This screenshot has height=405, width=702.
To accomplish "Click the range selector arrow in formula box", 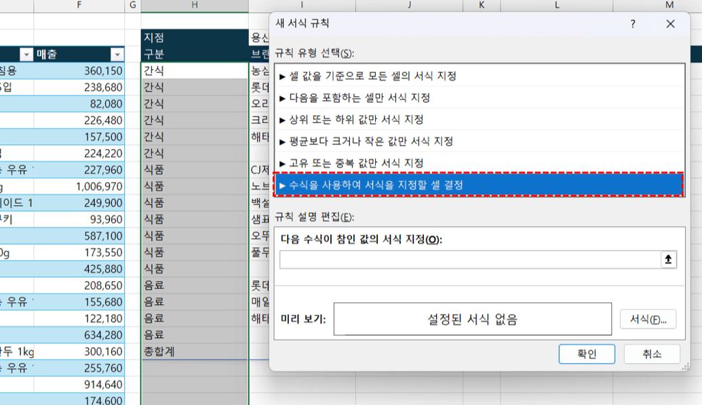I will coord(669,260).
